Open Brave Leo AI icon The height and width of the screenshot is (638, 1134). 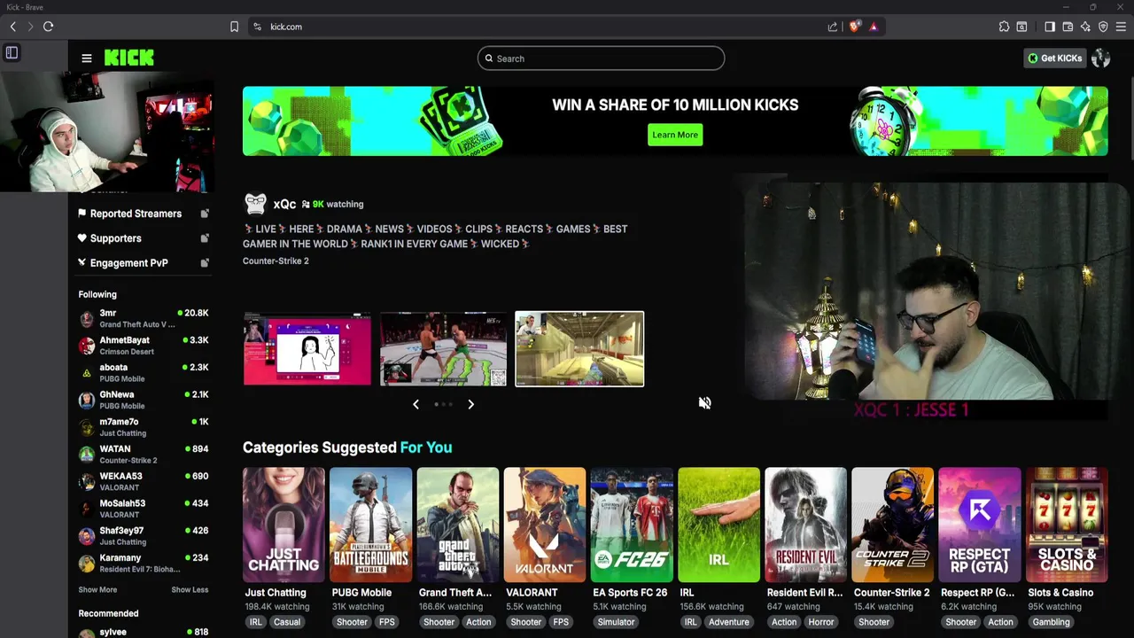coord(1085,27)
